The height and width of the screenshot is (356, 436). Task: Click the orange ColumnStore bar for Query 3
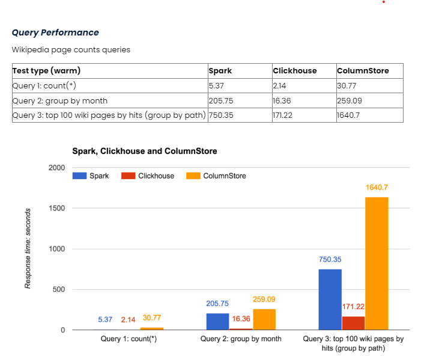click(377, 263)
